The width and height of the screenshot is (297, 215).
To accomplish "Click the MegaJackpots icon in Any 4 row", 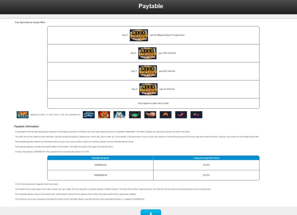I will click(147, 53).
